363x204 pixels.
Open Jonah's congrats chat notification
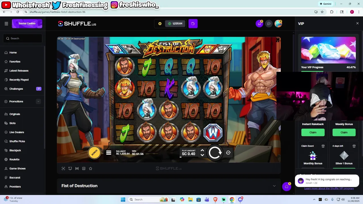[x=327, y=181]
